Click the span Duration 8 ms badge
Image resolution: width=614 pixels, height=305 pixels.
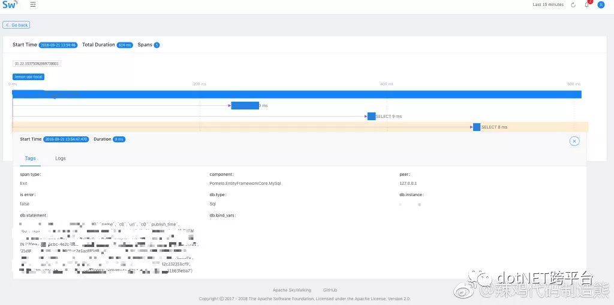[119, 139]
